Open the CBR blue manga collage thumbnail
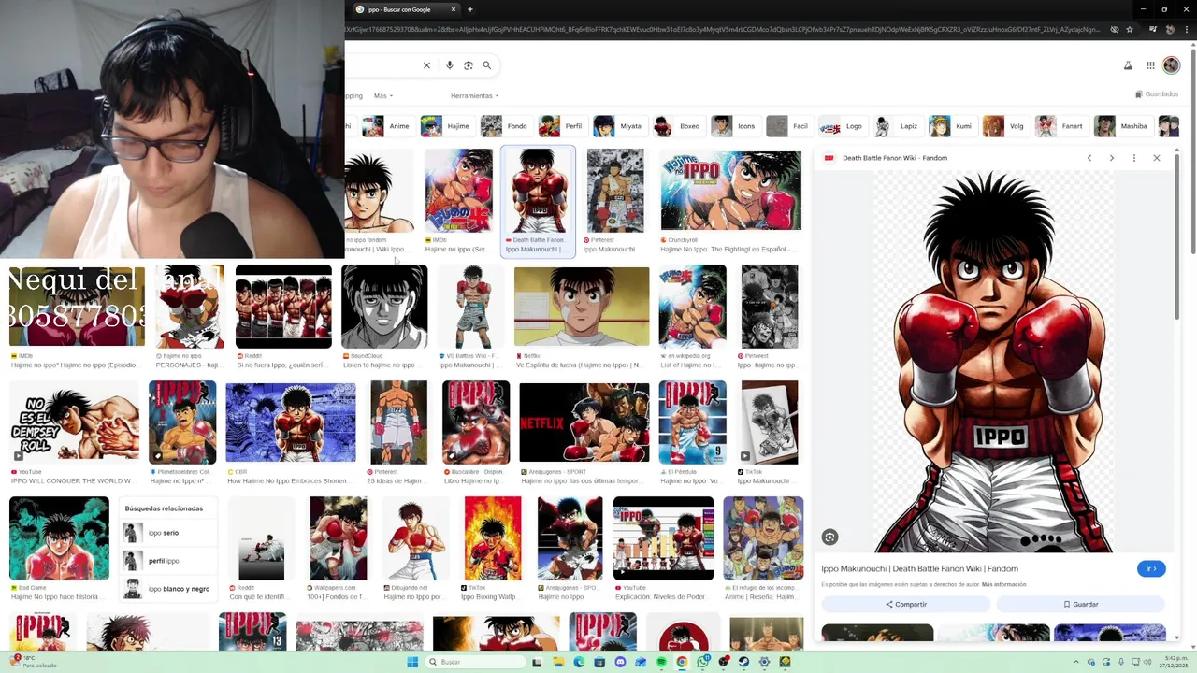This screenshot has width=1197, height=673. pos(291,422)
